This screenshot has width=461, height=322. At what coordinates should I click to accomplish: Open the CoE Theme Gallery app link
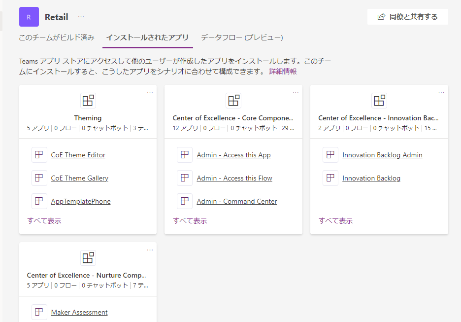click(x=80, y=178)
